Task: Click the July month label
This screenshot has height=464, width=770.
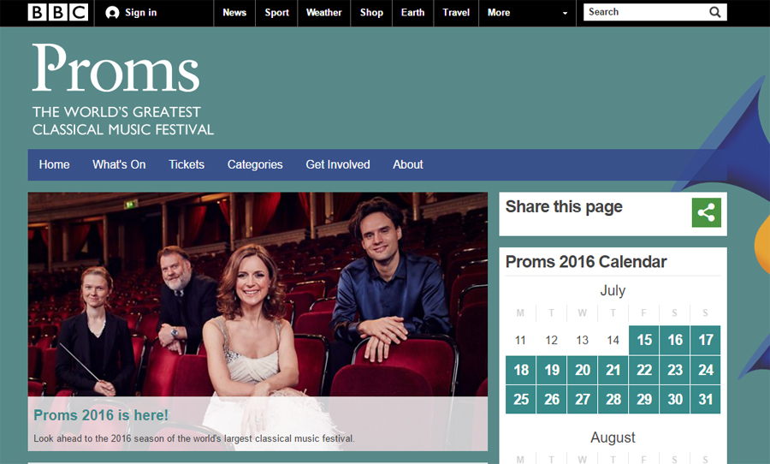Action: (x=613, y=290)
